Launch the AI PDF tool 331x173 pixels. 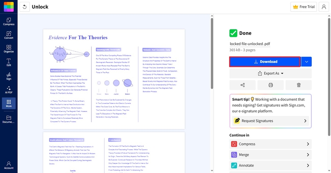(9, 90)
